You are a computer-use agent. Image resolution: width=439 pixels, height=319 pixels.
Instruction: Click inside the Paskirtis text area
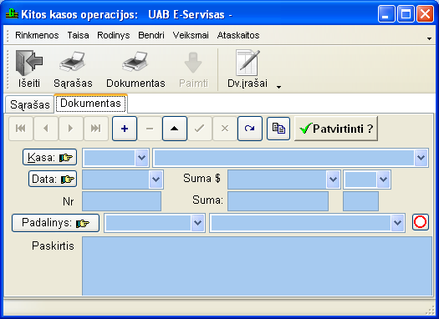[x=257, y=266]
